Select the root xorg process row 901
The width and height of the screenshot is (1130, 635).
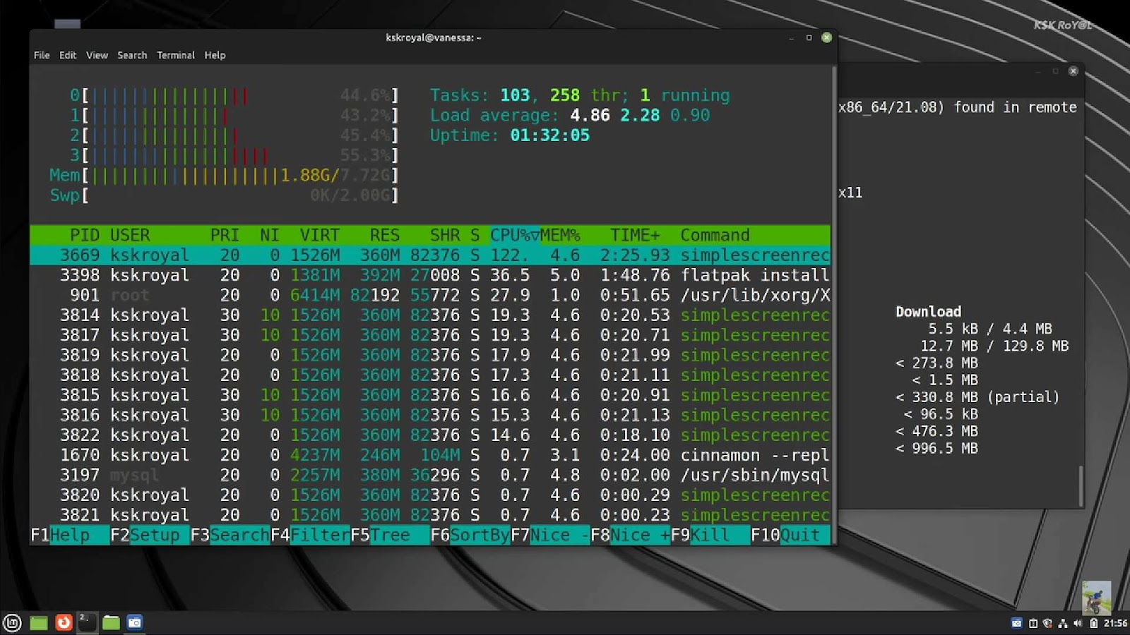click(x=430, y=295)
